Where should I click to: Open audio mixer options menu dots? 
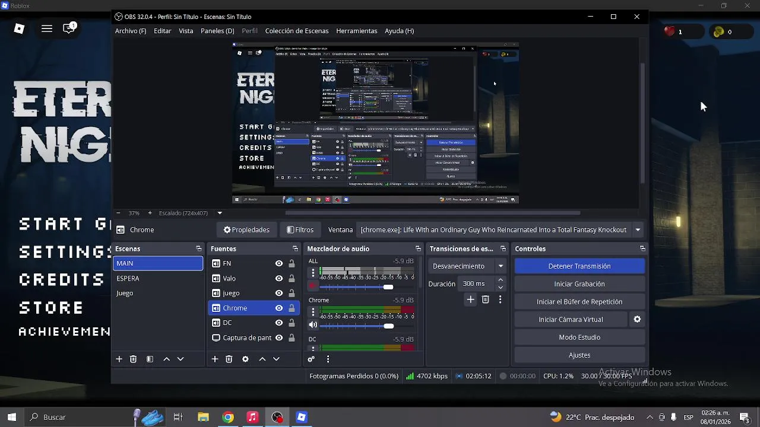328,359
